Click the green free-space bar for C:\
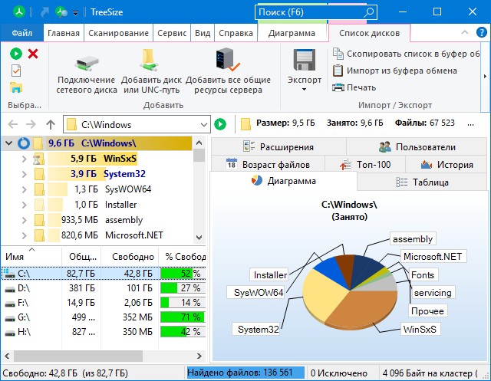The height and width of the screenshot is (381, 491). pyautogui.click(x=181, y=273)
